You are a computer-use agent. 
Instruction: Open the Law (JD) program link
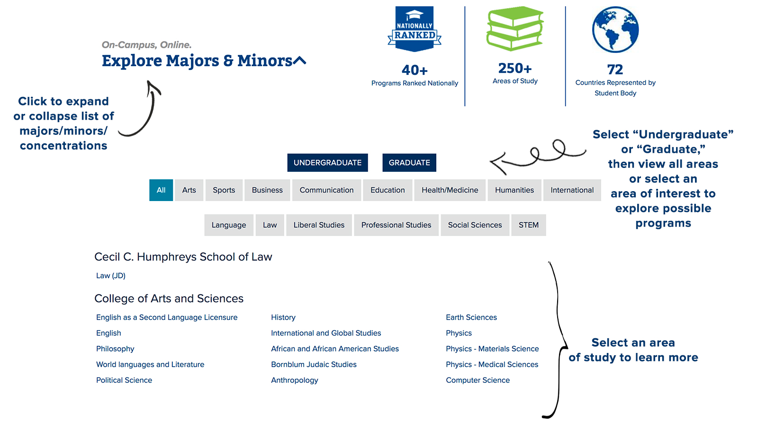click(x=110, y=275)
